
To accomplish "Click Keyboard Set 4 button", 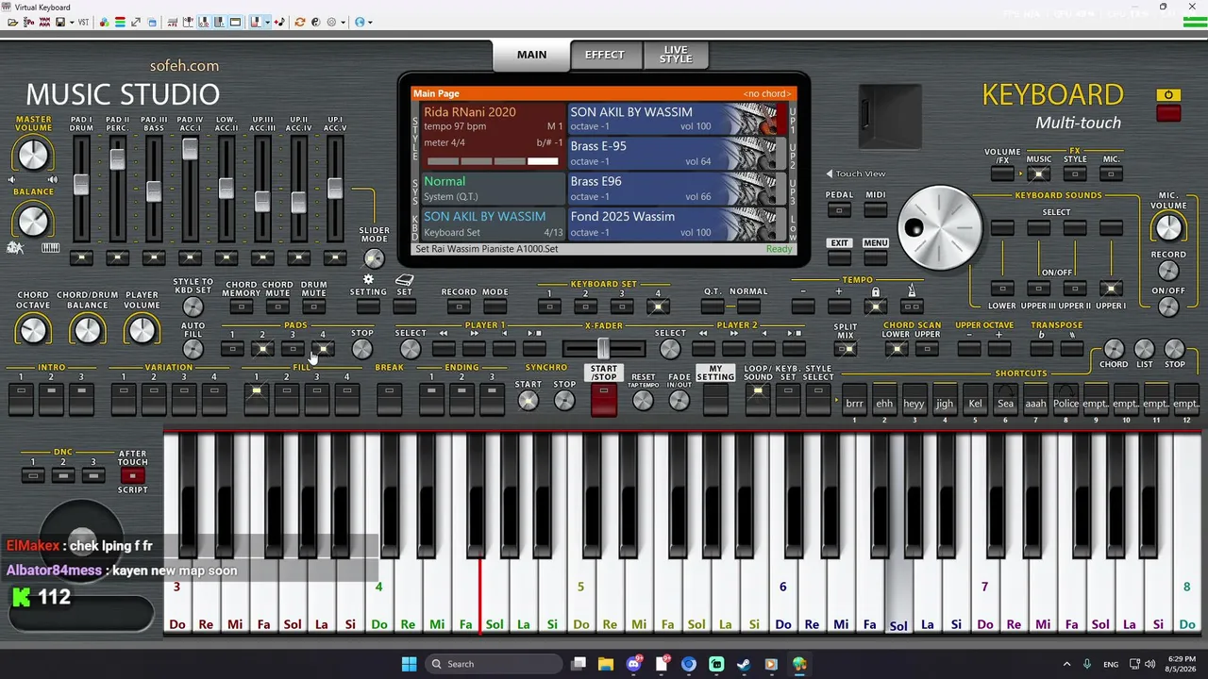I will click(x=658, y=306).
